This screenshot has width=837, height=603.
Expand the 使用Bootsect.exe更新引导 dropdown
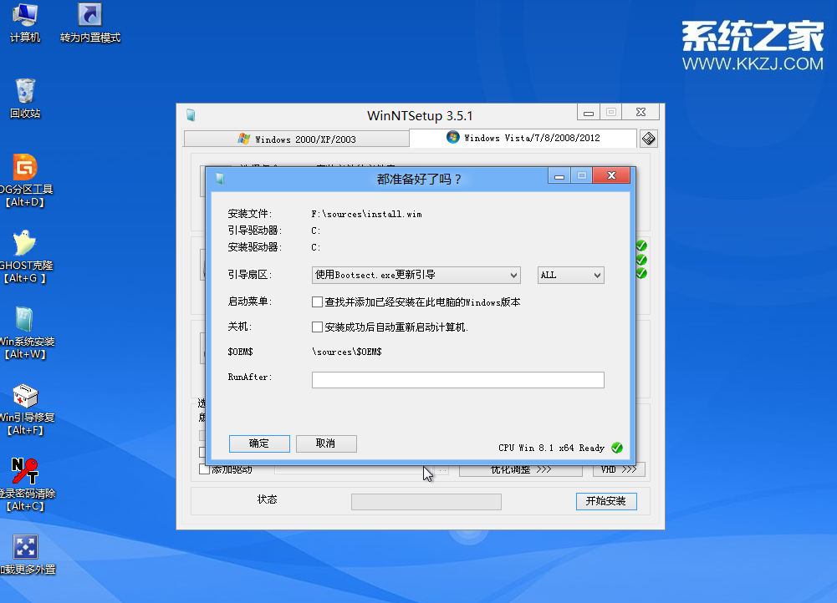(416, 275)
